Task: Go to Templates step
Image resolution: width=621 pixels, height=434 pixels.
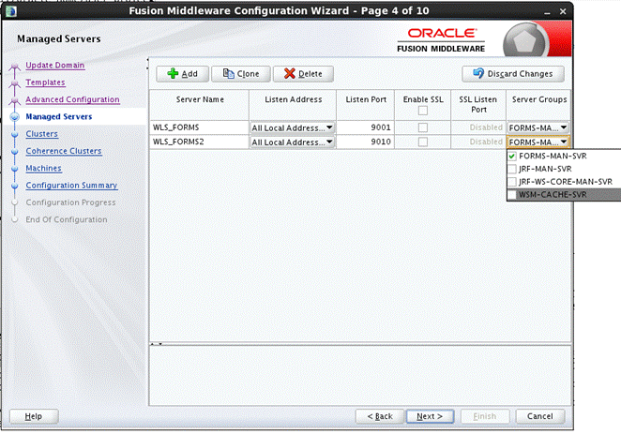Action: 45,82
